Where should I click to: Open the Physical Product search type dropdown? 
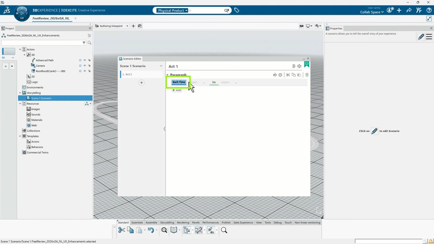[172, 10]
